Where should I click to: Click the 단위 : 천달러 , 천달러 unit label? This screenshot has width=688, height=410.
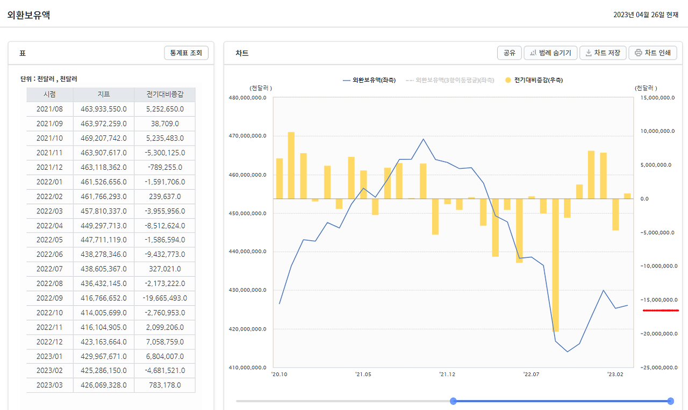click(x=49, y=78)
